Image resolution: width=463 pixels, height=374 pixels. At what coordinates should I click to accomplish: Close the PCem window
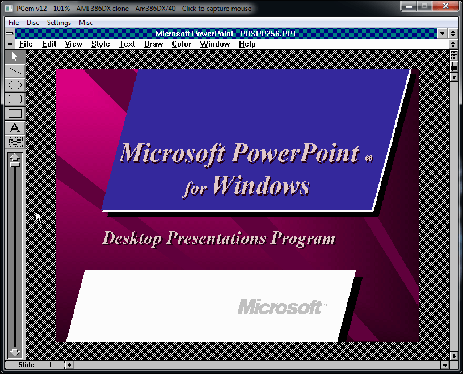(x=446, y=6)
